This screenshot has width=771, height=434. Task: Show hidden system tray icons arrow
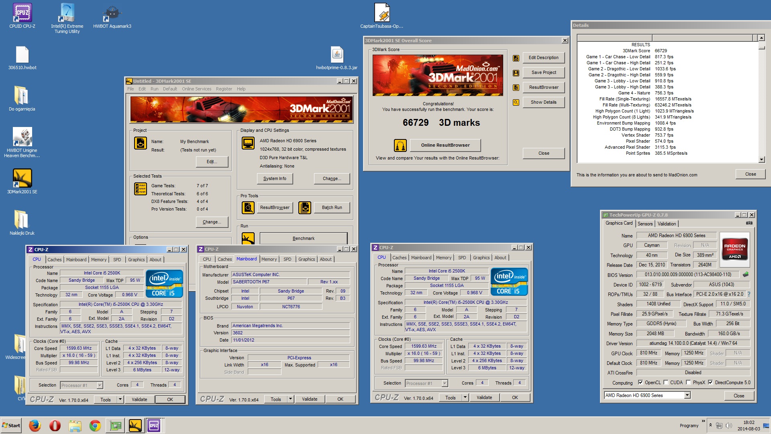pos(710,425)
